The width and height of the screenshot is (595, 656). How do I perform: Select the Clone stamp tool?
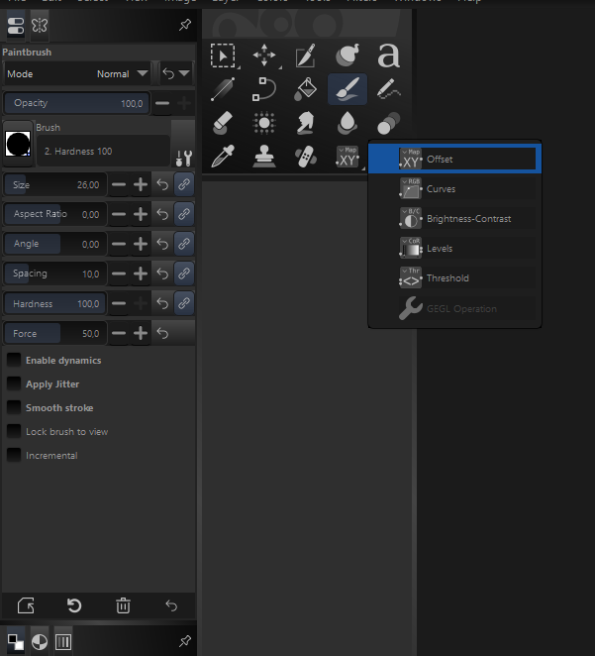coord(264,156)
